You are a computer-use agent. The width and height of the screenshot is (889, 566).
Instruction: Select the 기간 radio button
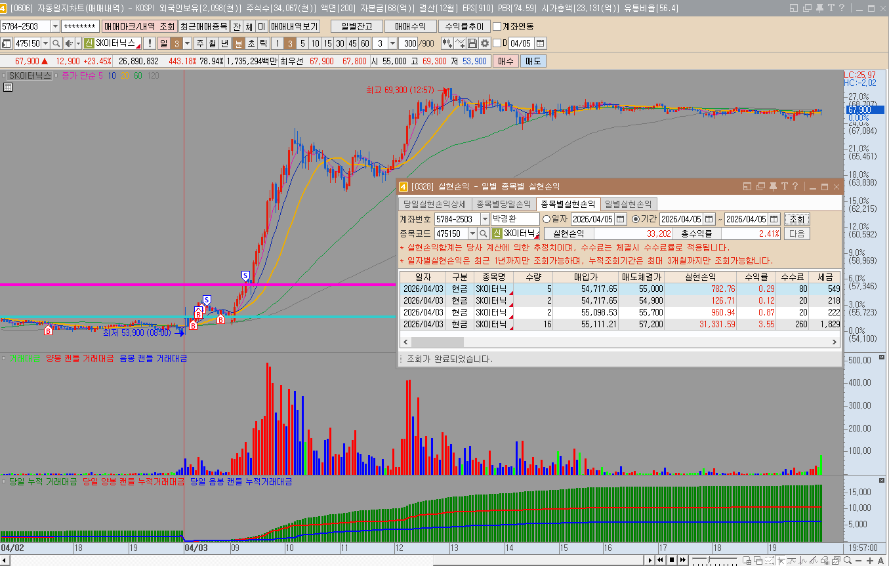[635, 219]
